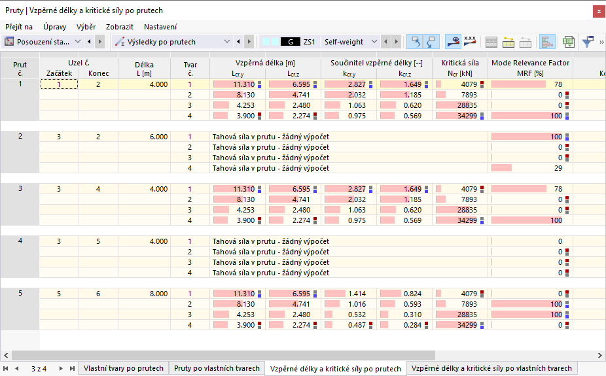Open the Výběr menu
The height and width of the screenshot is (376, 606).
86,27
